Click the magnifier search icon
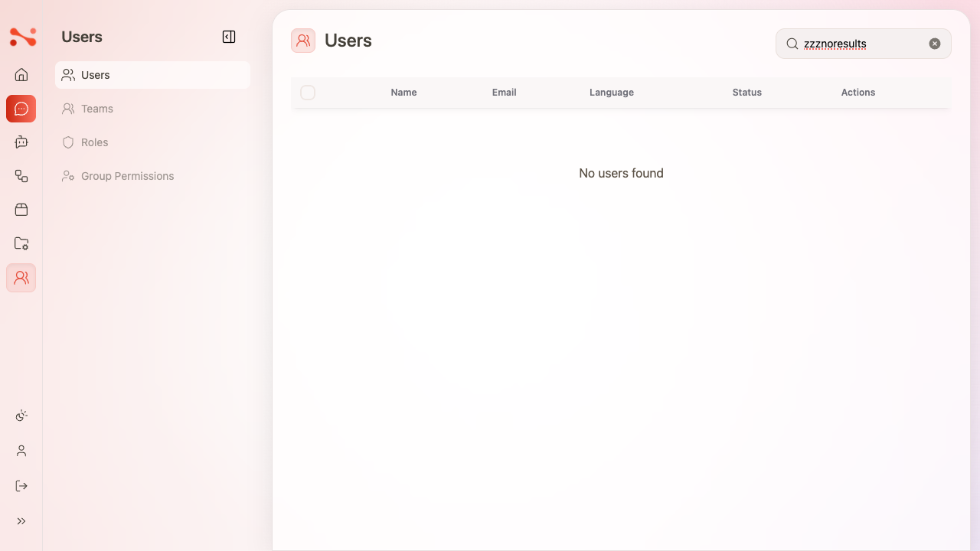This screenshot has height=551, width=980. [x=792, y=44]
